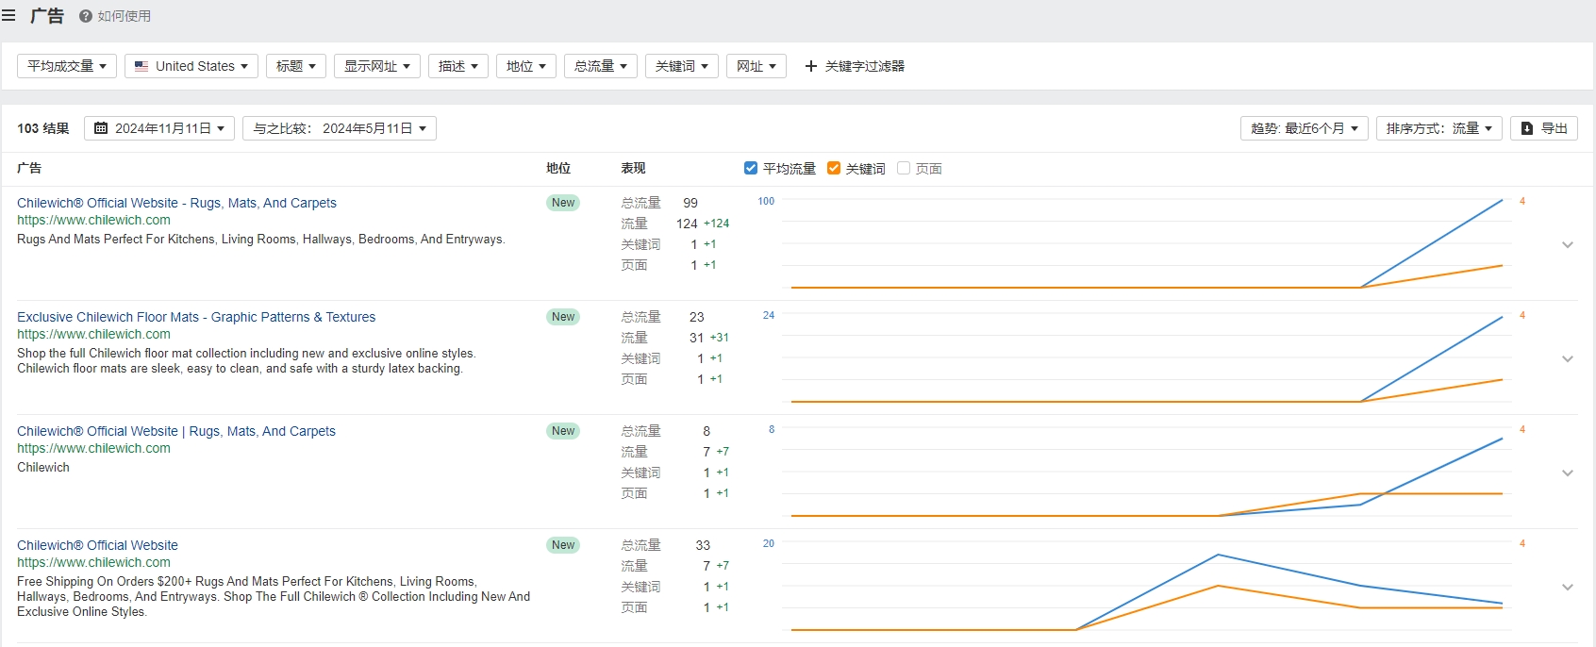Viewport: 1596px width, 647px height.
Task: Click the New badge on Exclusive Floor Mats ad
Action: (x=563, y=317)
